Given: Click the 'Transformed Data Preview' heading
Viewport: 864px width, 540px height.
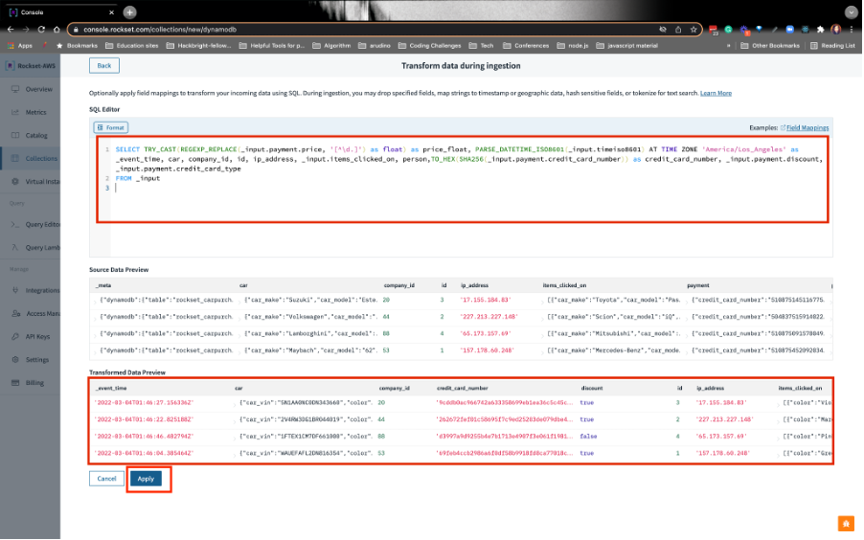Looking at the screenshot, I should coord(127,372).
